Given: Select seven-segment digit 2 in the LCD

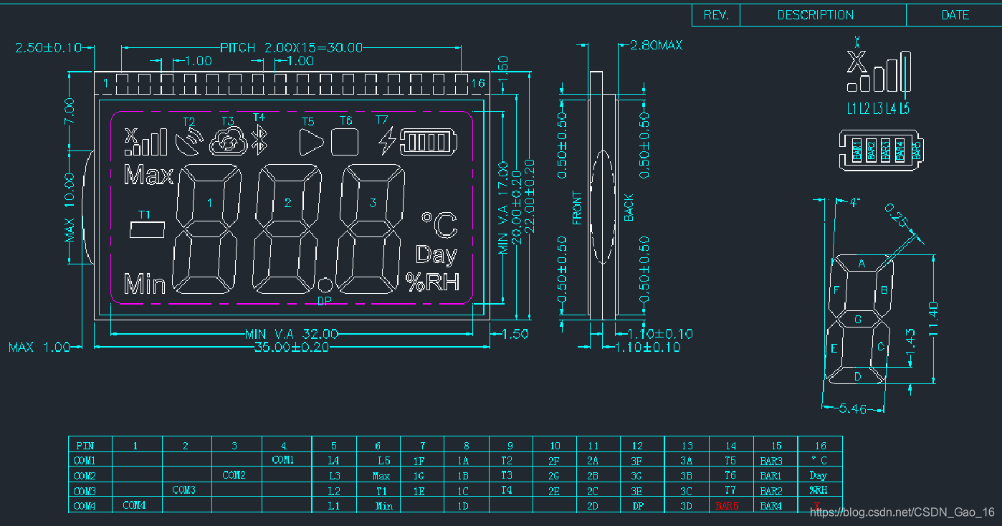Looking at the screenshot, I should tap(287, 228).
